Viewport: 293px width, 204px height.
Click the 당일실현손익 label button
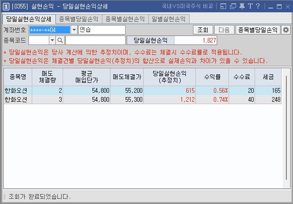point(150,40)
